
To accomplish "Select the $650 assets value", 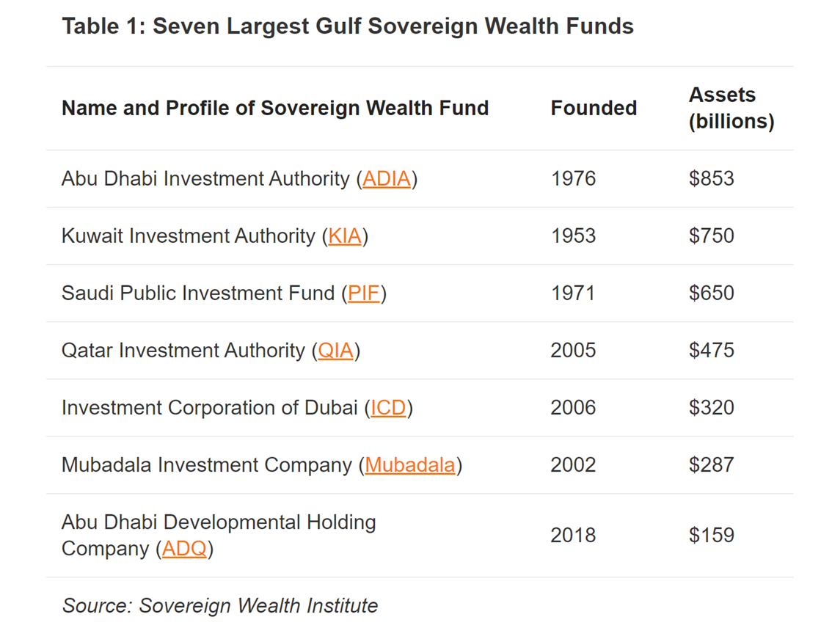I will point(711,293).
